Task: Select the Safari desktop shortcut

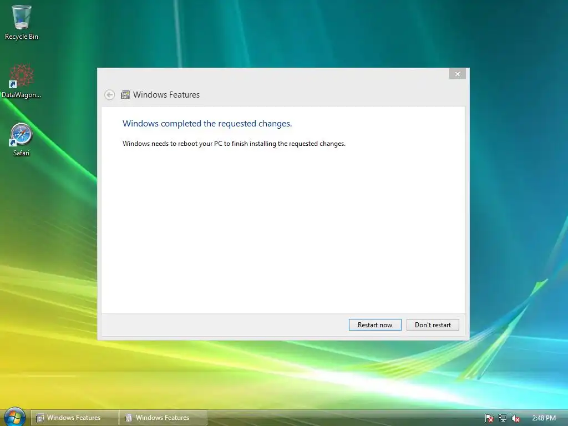Action: [22, 140]
